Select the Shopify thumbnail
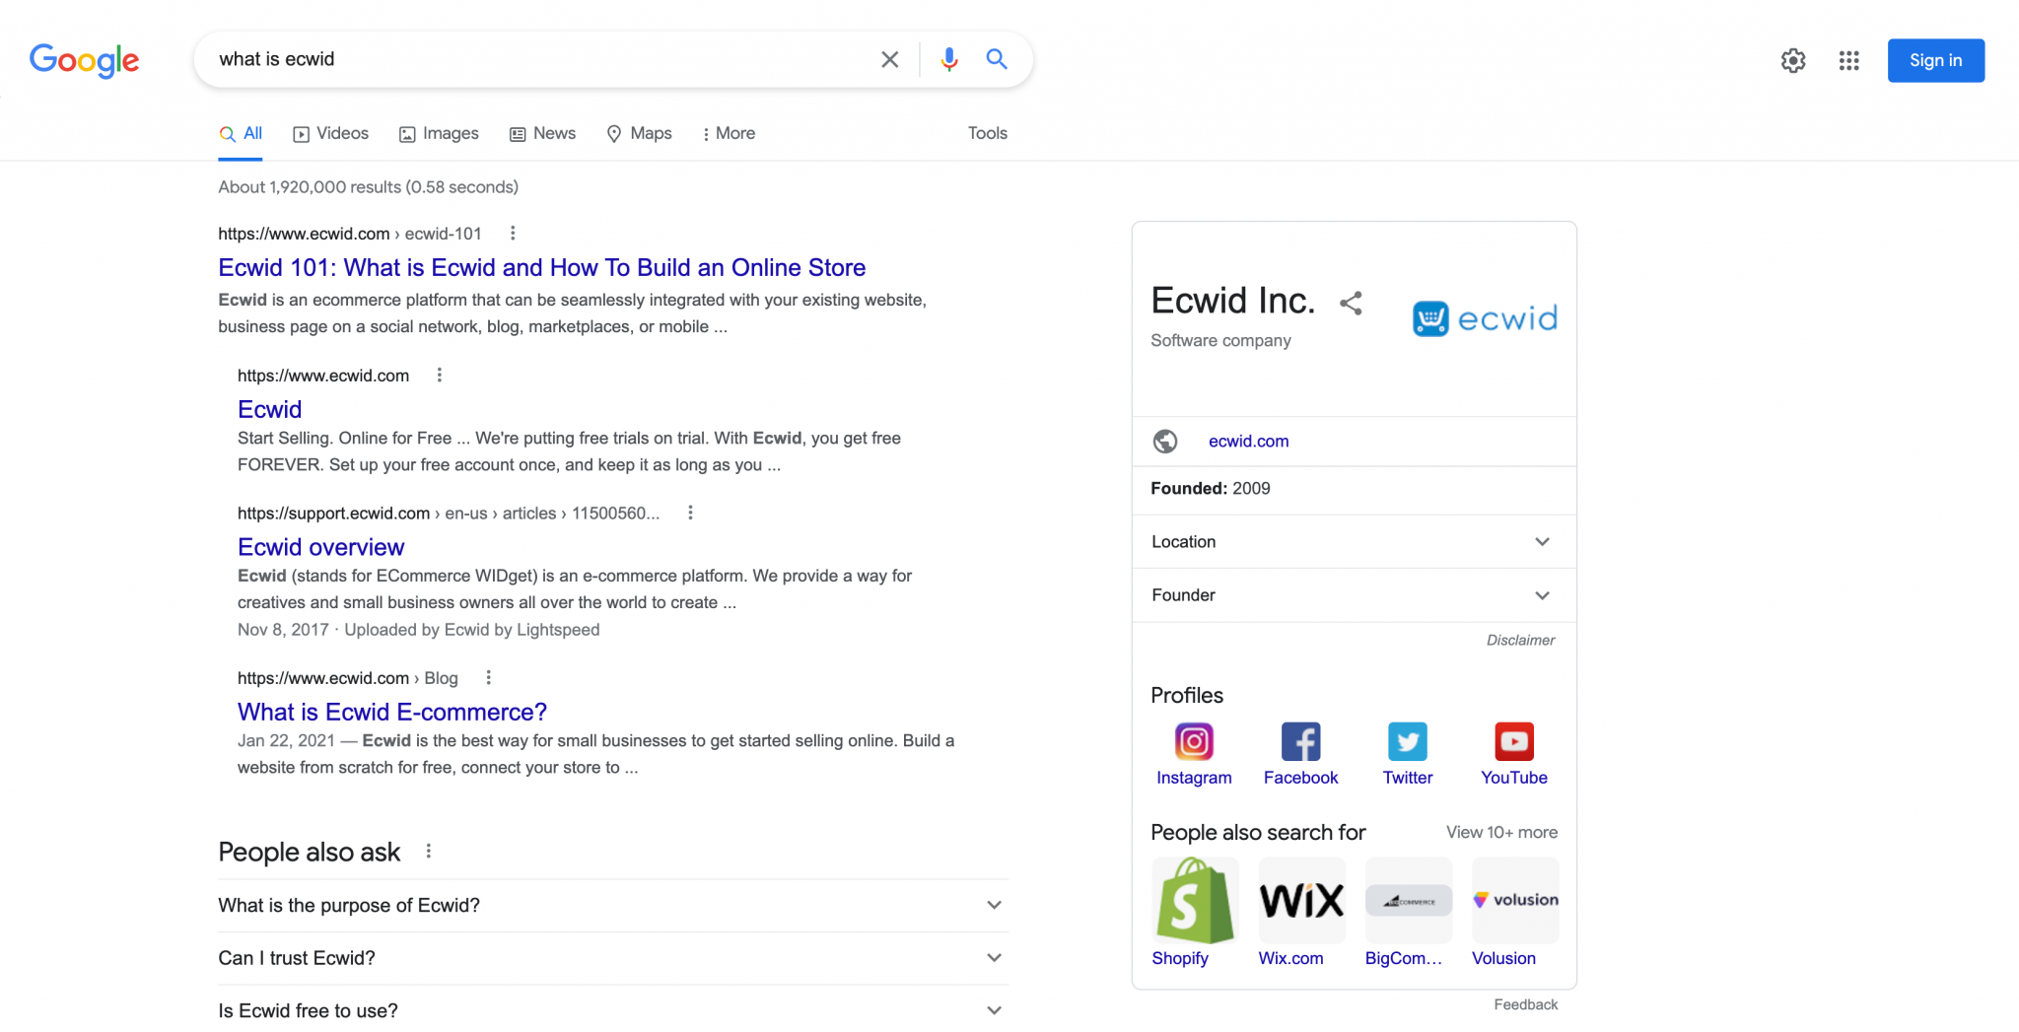 1194,900
